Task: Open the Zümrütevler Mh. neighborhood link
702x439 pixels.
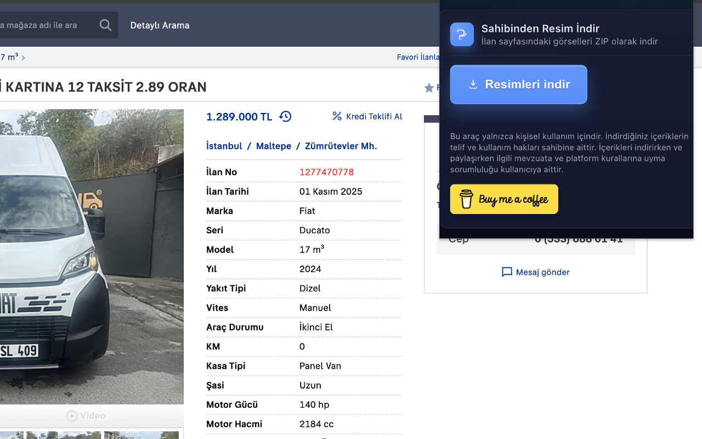Action: click(x=341, y=146)
